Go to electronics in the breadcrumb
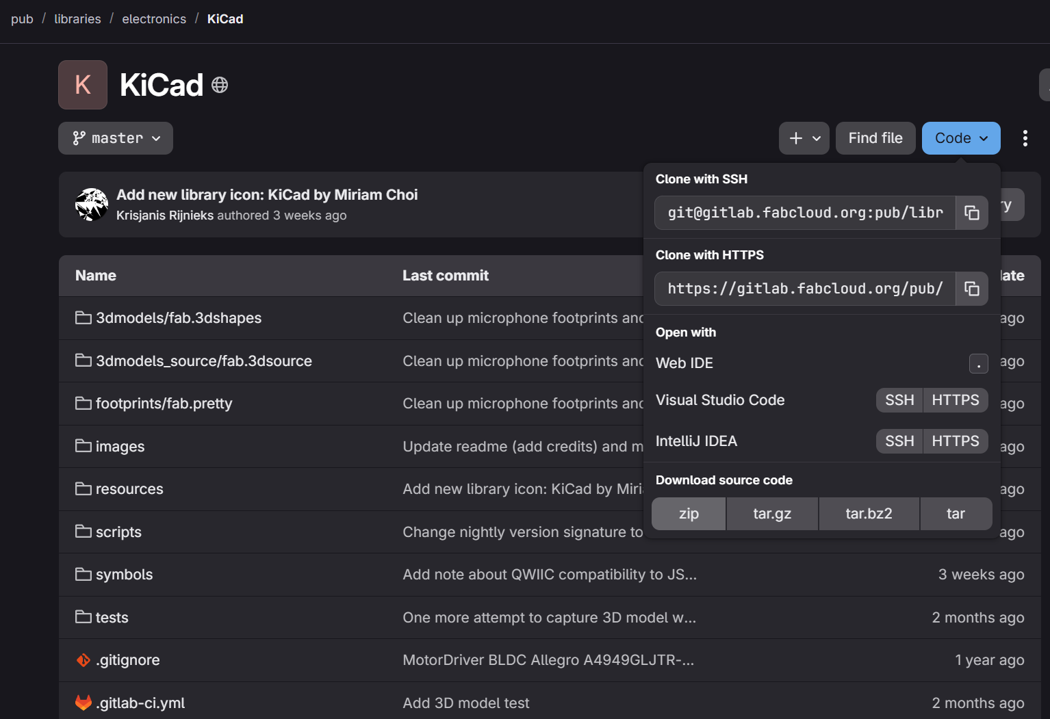1050x719 pixels. pyautogui.click(x=154, y=19)
